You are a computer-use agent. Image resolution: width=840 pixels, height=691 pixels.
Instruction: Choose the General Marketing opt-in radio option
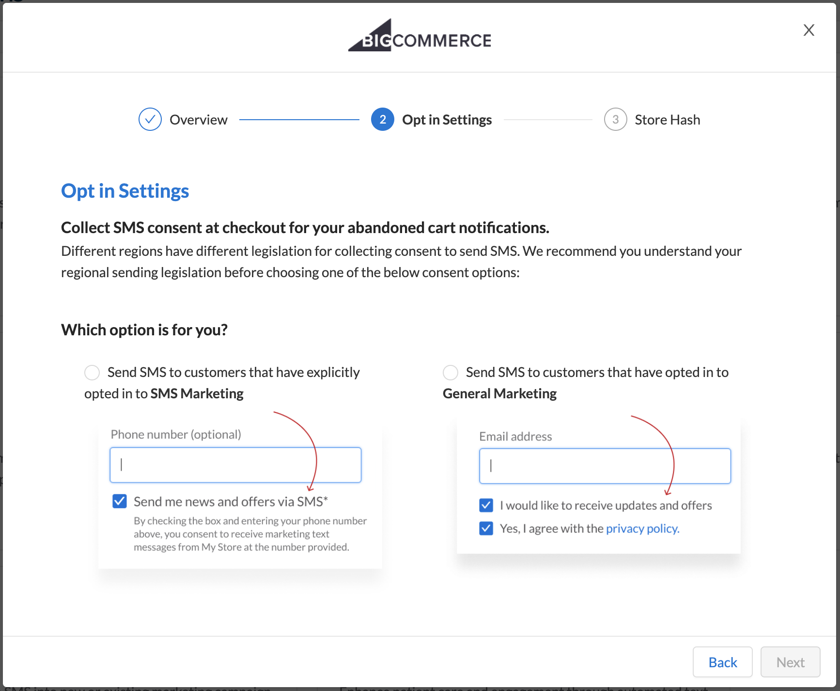(x=451, y=373)
